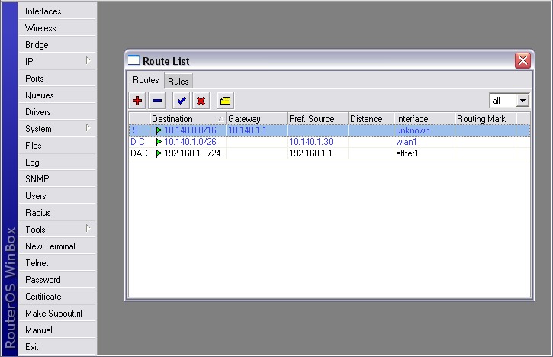Click the red X Disable icon
The height and width of the screenshot is (357, 553).
point(201,101)
